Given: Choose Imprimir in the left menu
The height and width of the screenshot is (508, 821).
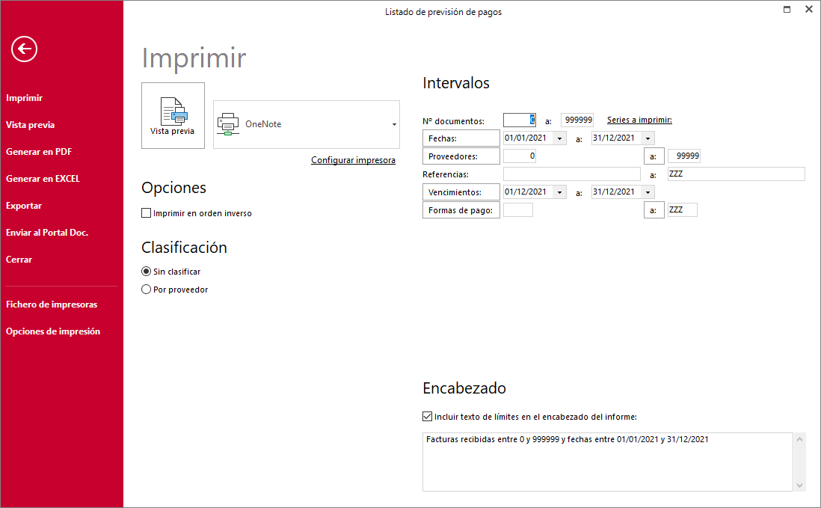Looking at the screenshot, I should 24,98.
